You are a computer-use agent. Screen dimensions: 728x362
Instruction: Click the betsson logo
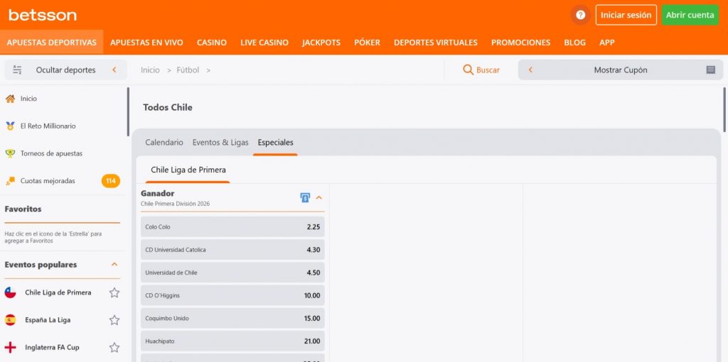[43, 15]
